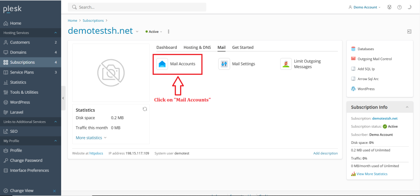Collapse the My Profile section
420x196 pixels.
click(55, 141)
